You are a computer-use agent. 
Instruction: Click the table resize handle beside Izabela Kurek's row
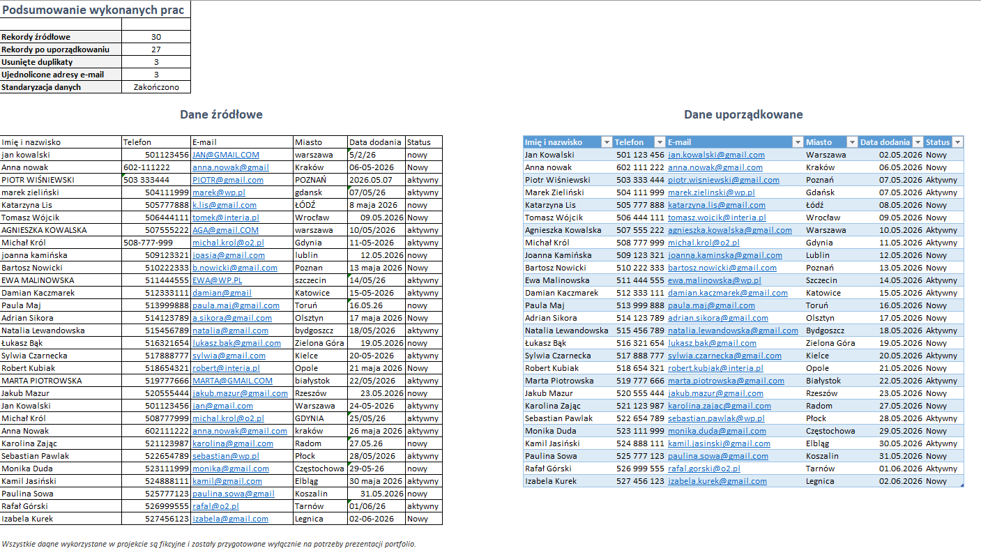pos(962,485)
